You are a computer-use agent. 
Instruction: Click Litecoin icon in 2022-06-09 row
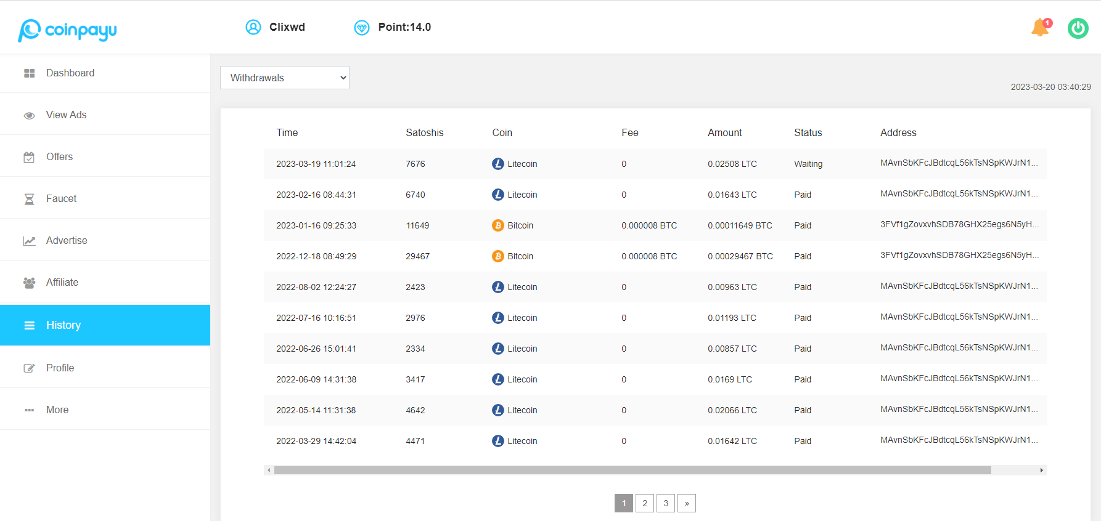(498, 379)
